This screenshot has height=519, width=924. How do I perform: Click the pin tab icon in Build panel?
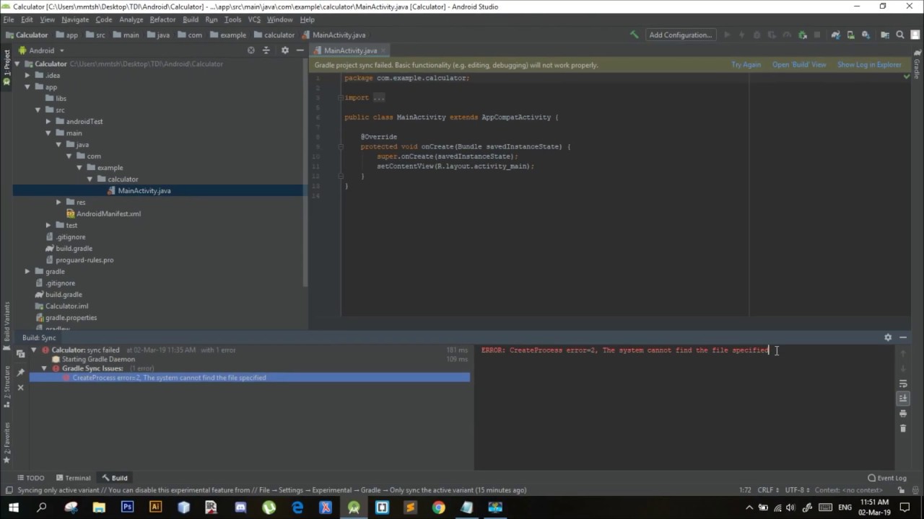point(20,372)
